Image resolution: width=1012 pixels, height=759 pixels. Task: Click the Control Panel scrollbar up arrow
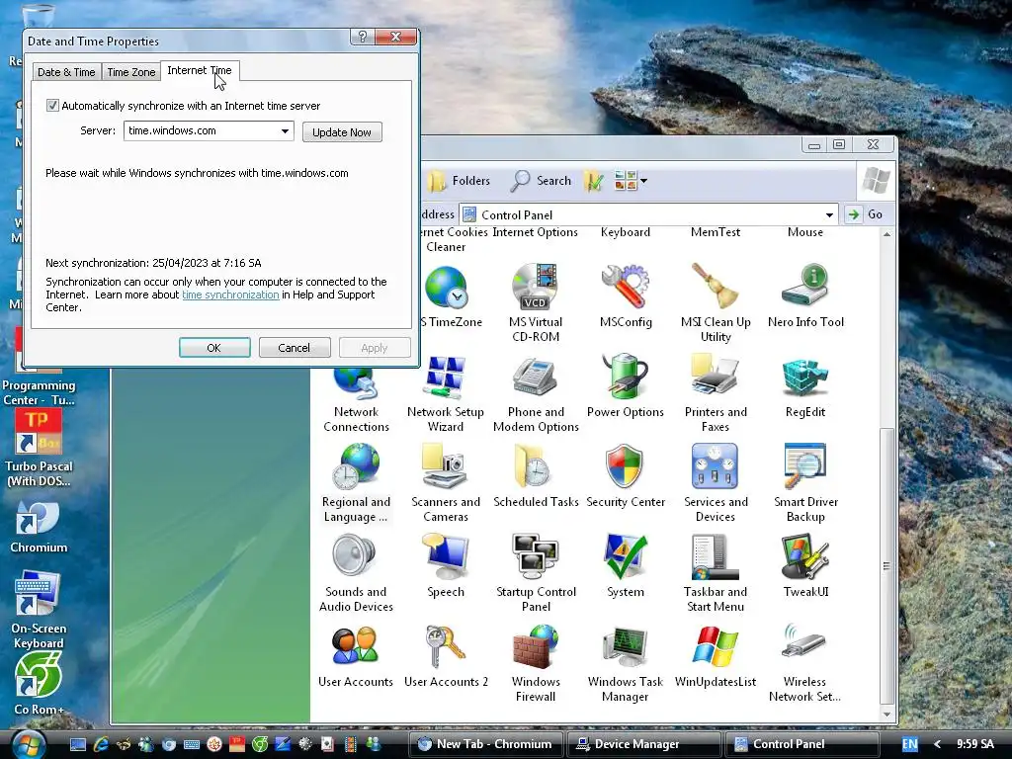pyautogui.click(x=886, y=234)
